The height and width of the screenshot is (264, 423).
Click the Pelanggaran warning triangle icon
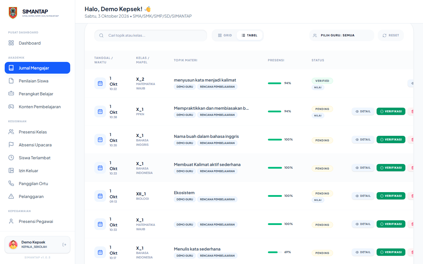pos(11,197)
